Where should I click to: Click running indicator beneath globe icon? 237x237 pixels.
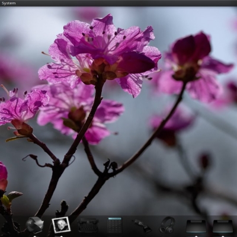[35, 236]
